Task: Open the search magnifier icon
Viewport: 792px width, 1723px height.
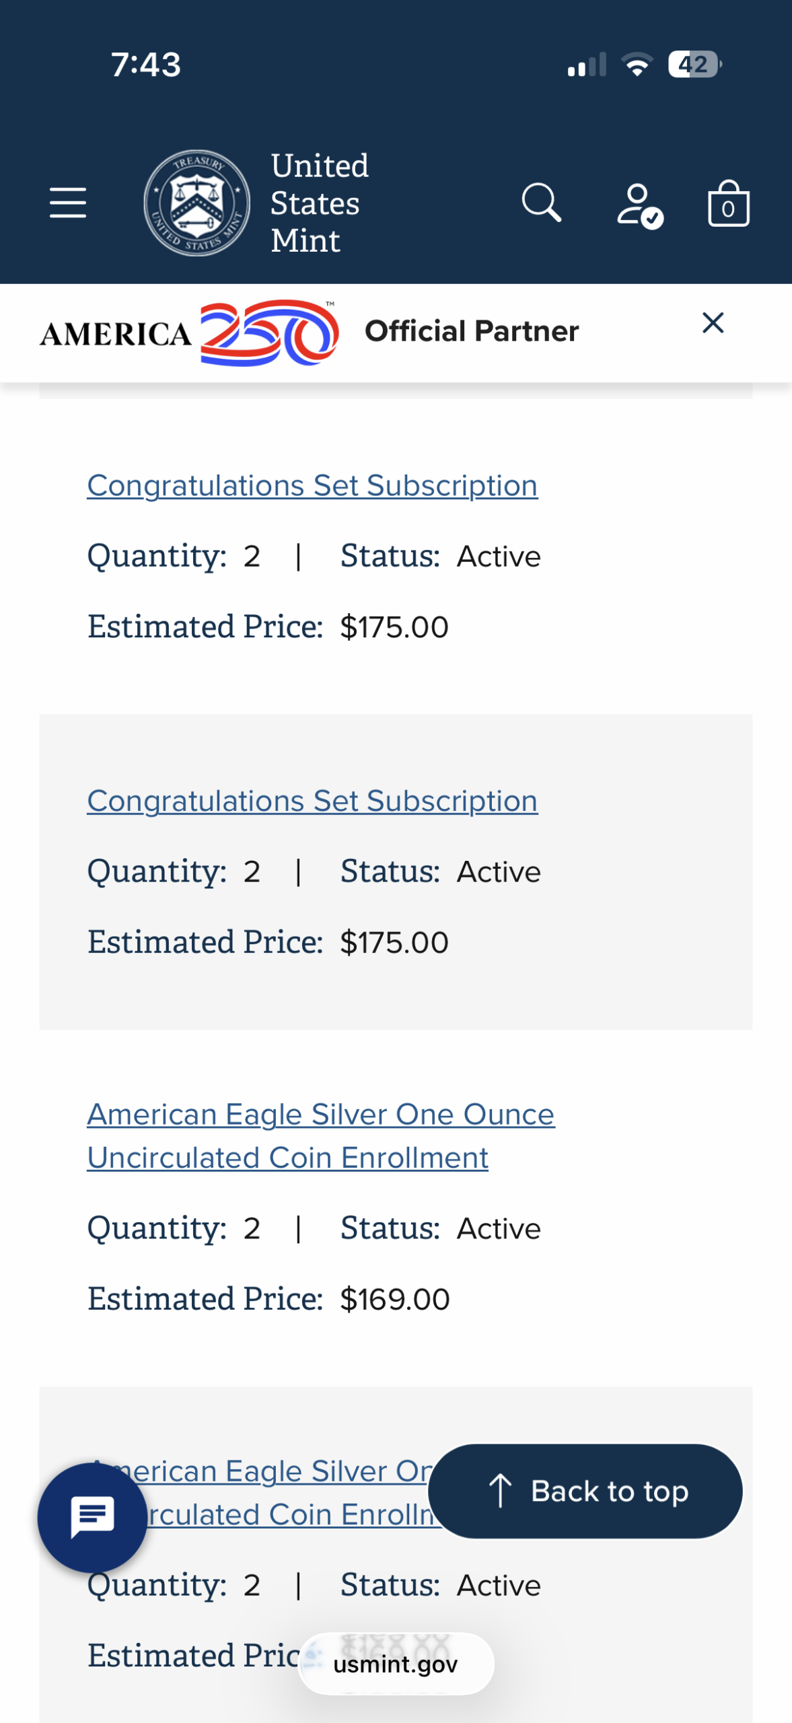Action: tap(541, 203)
